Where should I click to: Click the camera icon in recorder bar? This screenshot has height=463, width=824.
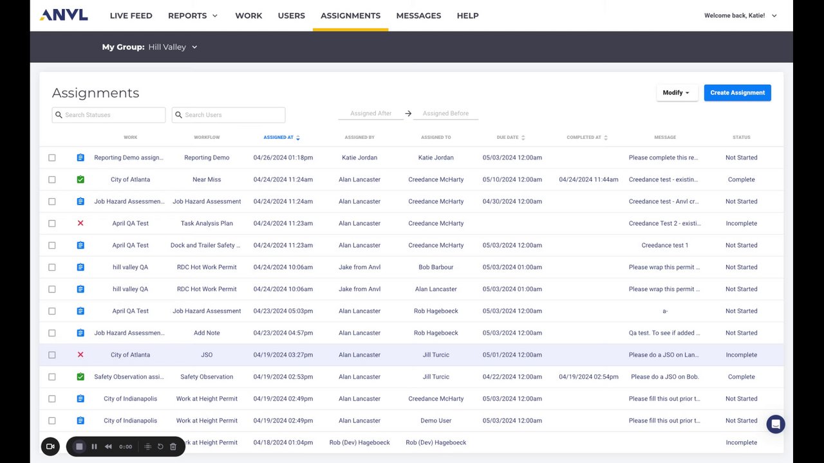[x=50, y=446]
